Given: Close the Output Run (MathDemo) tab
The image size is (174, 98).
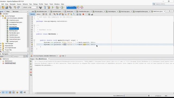Looking at the screenshot, I should 49,59.
